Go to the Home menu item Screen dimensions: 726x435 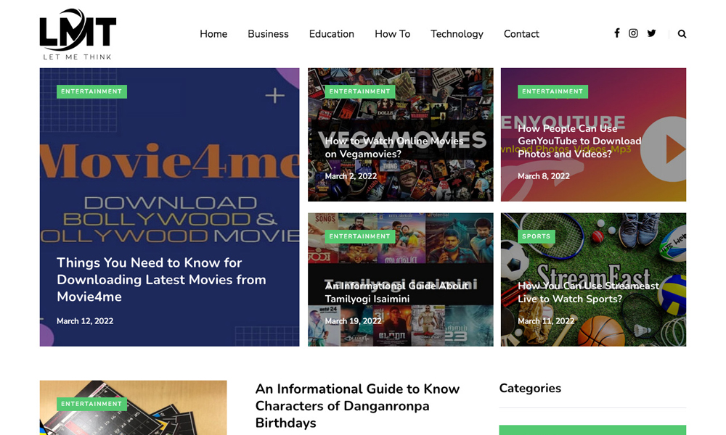click(x=213, y=34)
